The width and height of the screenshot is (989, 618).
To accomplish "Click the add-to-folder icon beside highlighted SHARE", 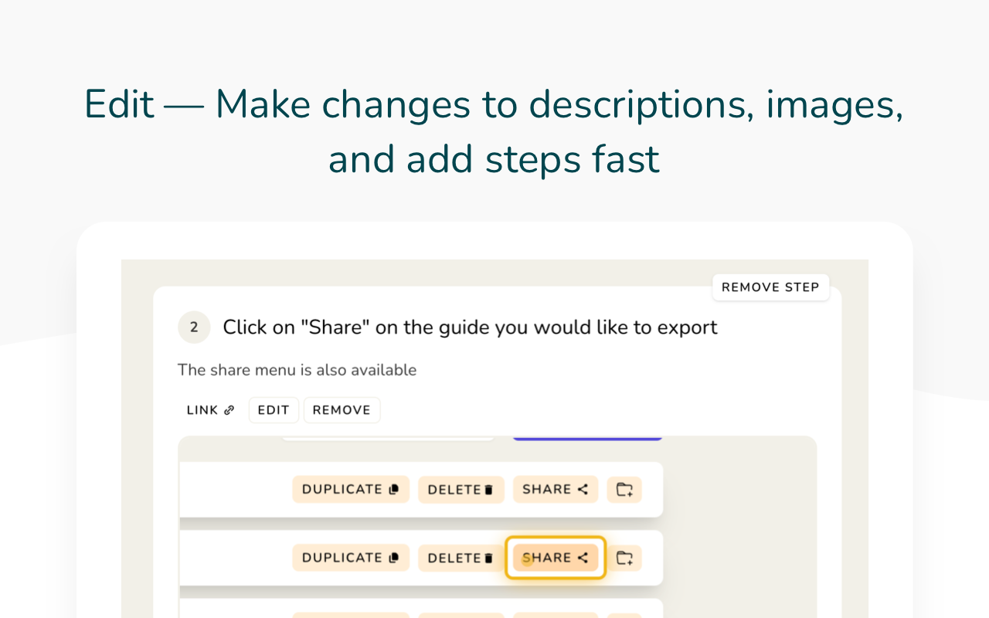I will (x=624, y=557).
